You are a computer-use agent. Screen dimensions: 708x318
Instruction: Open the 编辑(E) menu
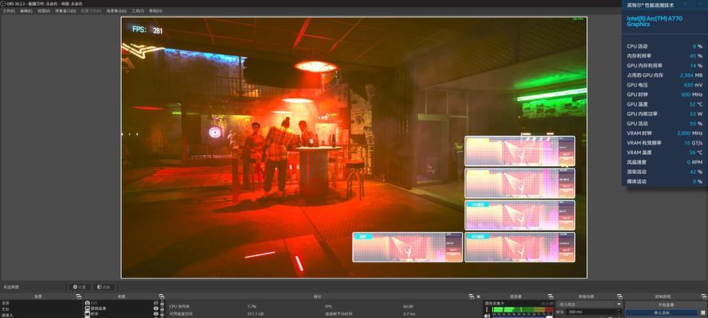26,11
